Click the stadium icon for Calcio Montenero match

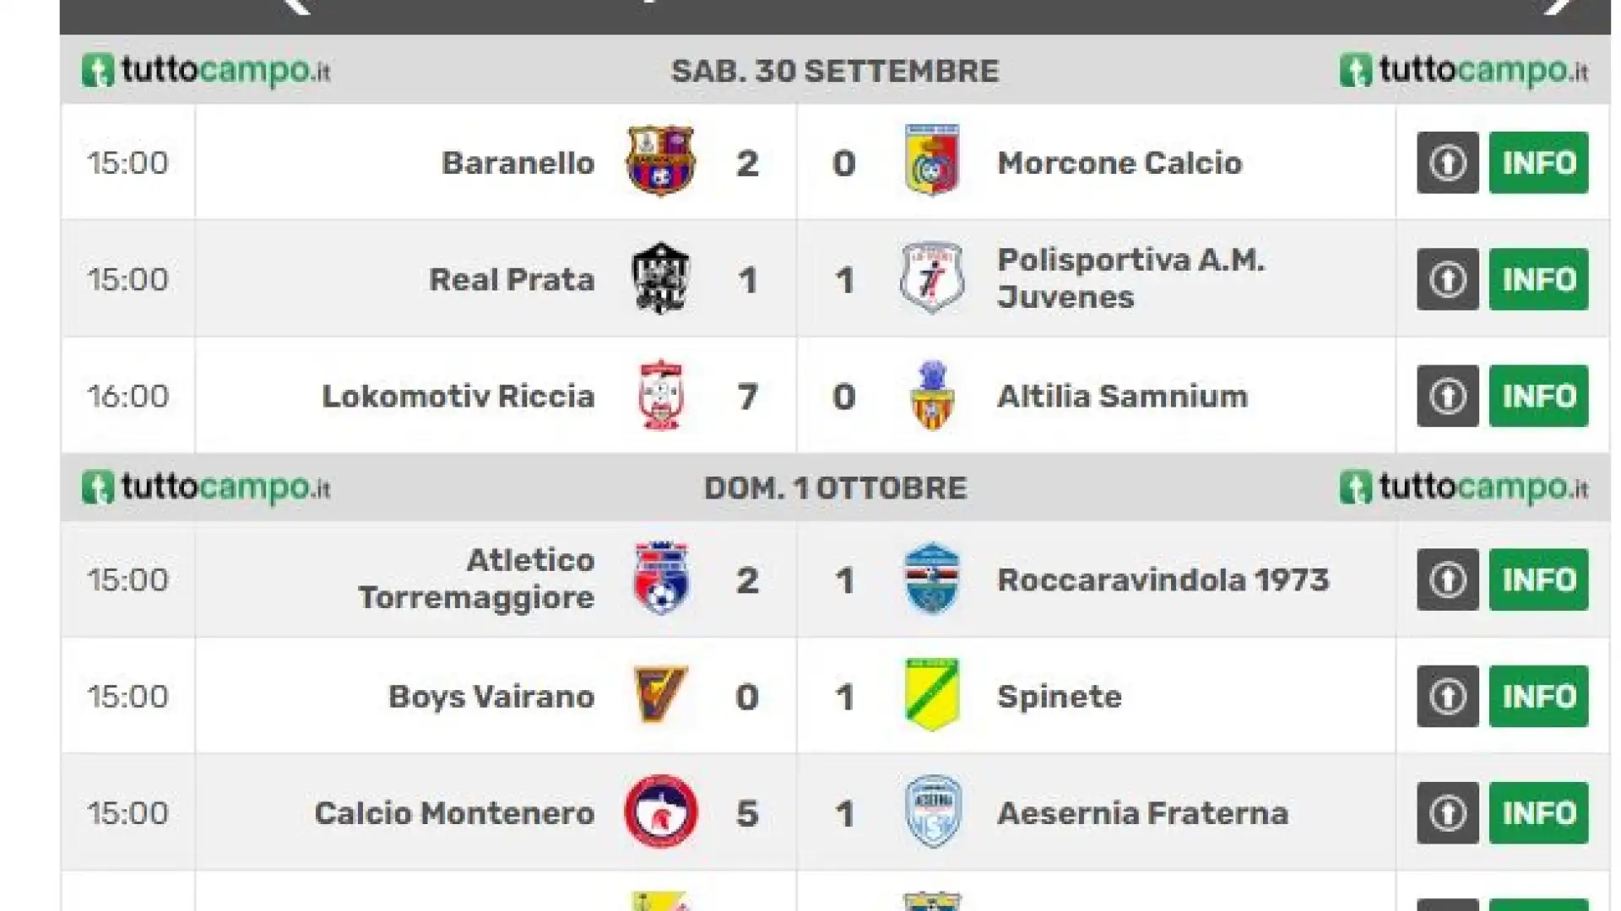(1447, 813)
